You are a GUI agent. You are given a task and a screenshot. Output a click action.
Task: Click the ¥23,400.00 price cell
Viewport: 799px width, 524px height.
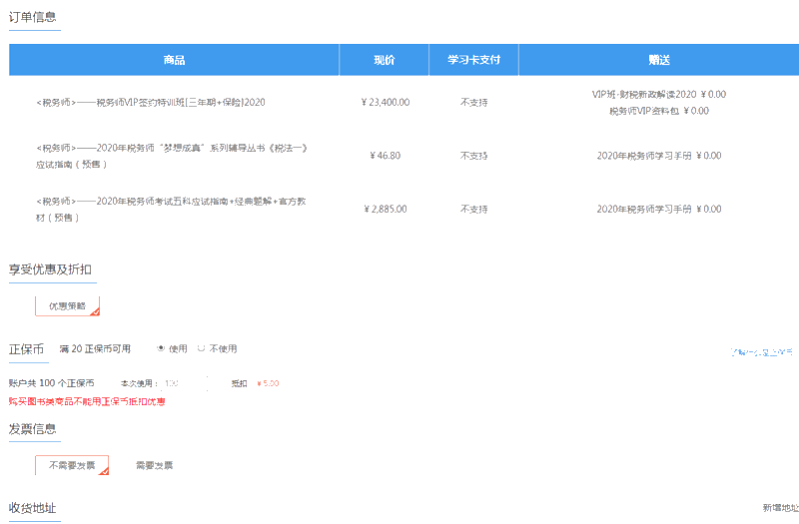[x=385, y=102]
